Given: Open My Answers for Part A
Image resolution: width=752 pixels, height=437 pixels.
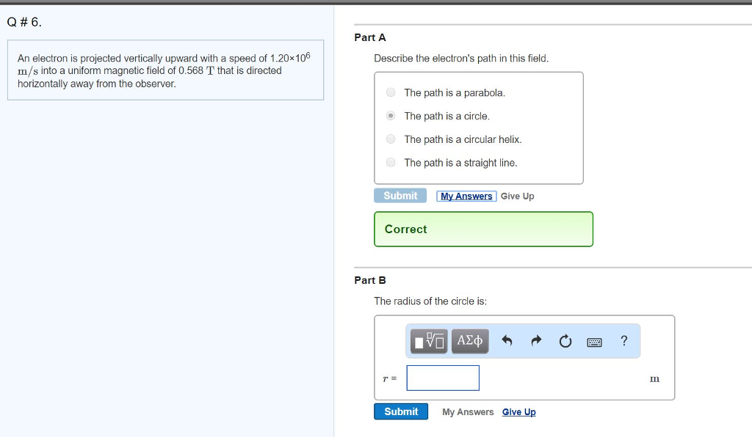Looking at the screenshot, I should pos(466,196).
